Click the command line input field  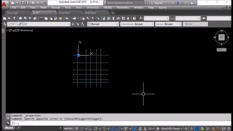coord(121,123)
